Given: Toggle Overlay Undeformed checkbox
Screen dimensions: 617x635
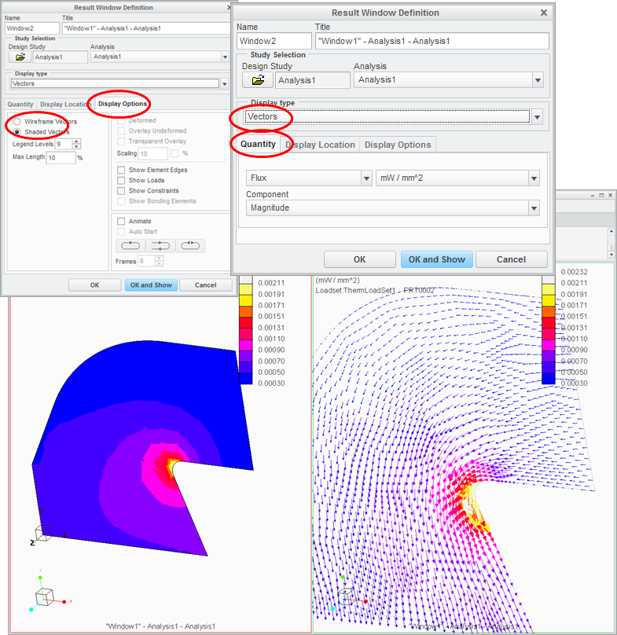Looking at the screenshot, I should (x=121, y=130).
